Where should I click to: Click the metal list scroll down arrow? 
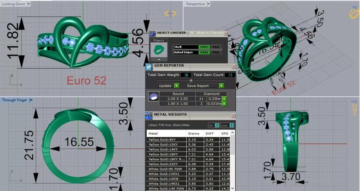click(232, 188)
